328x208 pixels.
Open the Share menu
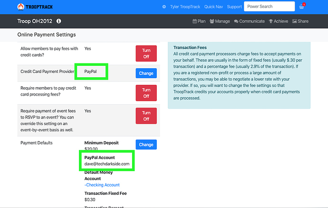click(300, 21)
